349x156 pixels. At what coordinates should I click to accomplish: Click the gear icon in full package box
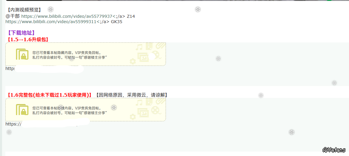(x=133, y=117)
